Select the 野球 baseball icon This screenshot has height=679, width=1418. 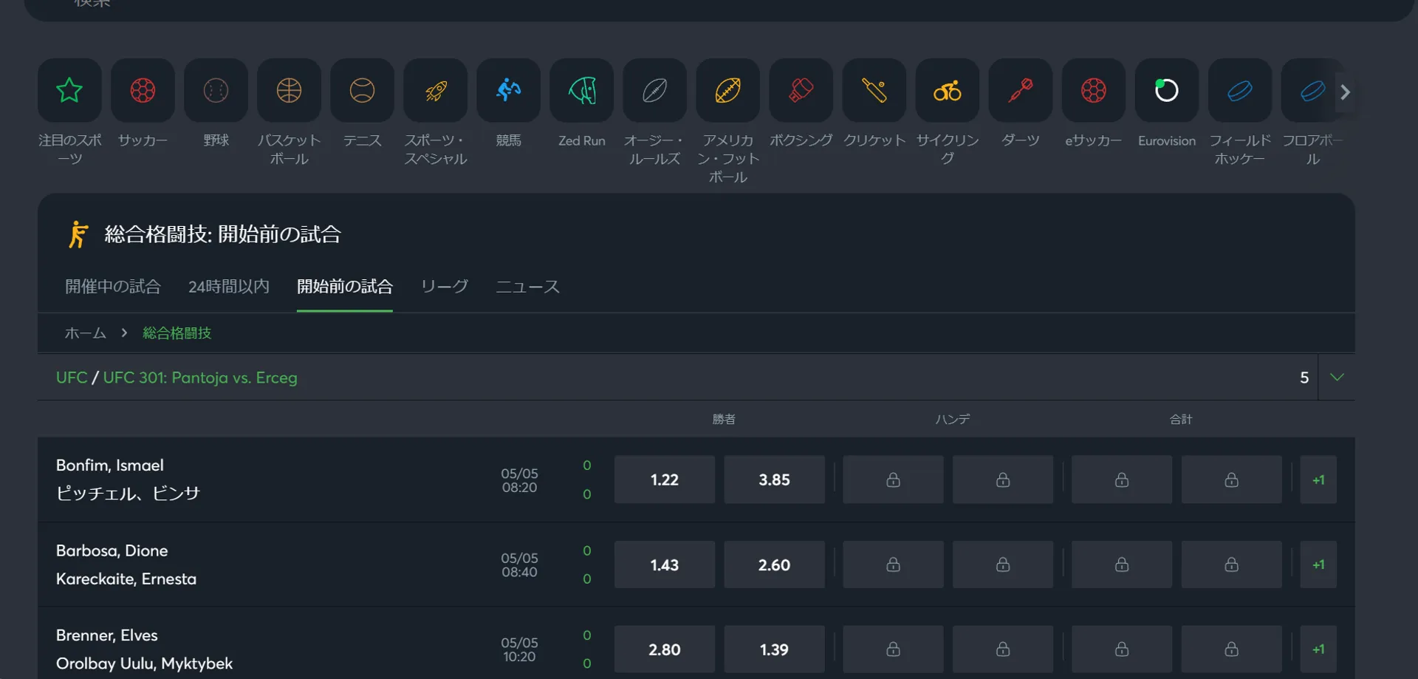[x=216, y=90]
